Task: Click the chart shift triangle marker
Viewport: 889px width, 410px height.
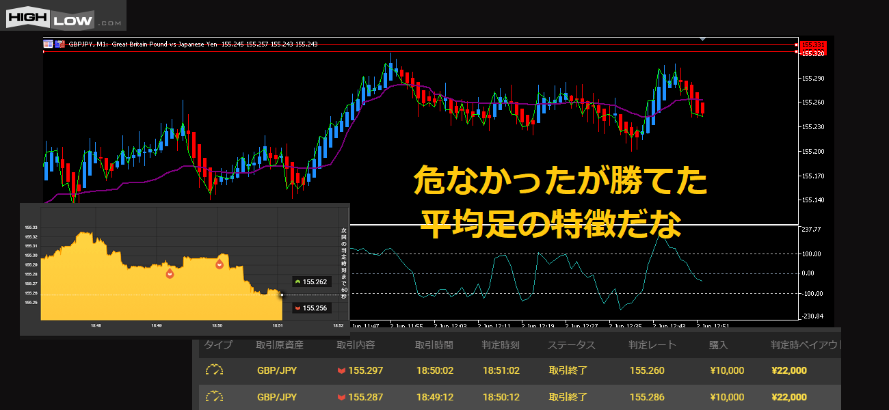Action: tap(703, 39)
